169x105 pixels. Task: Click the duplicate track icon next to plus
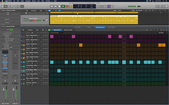coord(26,13)
